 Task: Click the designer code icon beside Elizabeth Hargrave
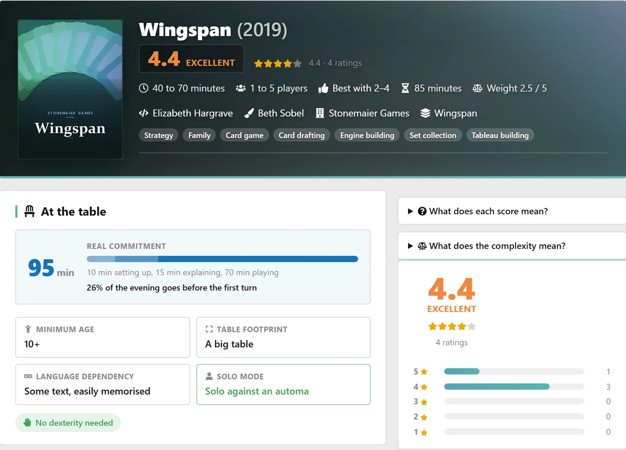click(x=144, y=113)
